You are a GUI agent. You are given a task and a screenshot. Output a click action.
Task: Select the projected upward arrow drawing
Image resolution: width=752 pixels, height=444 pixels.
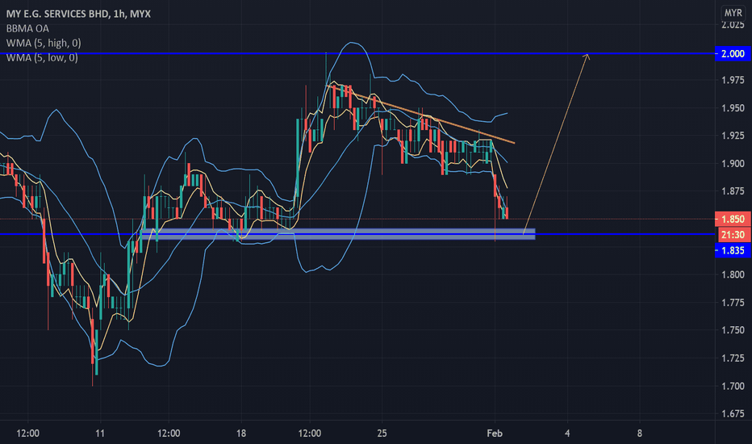[556, 144]
